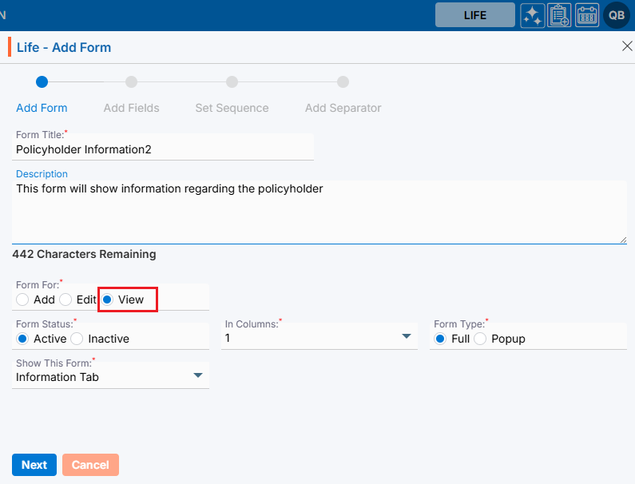The image size is (635, 484).
Task: Click the LIFE module button
Action: (474, 15)
